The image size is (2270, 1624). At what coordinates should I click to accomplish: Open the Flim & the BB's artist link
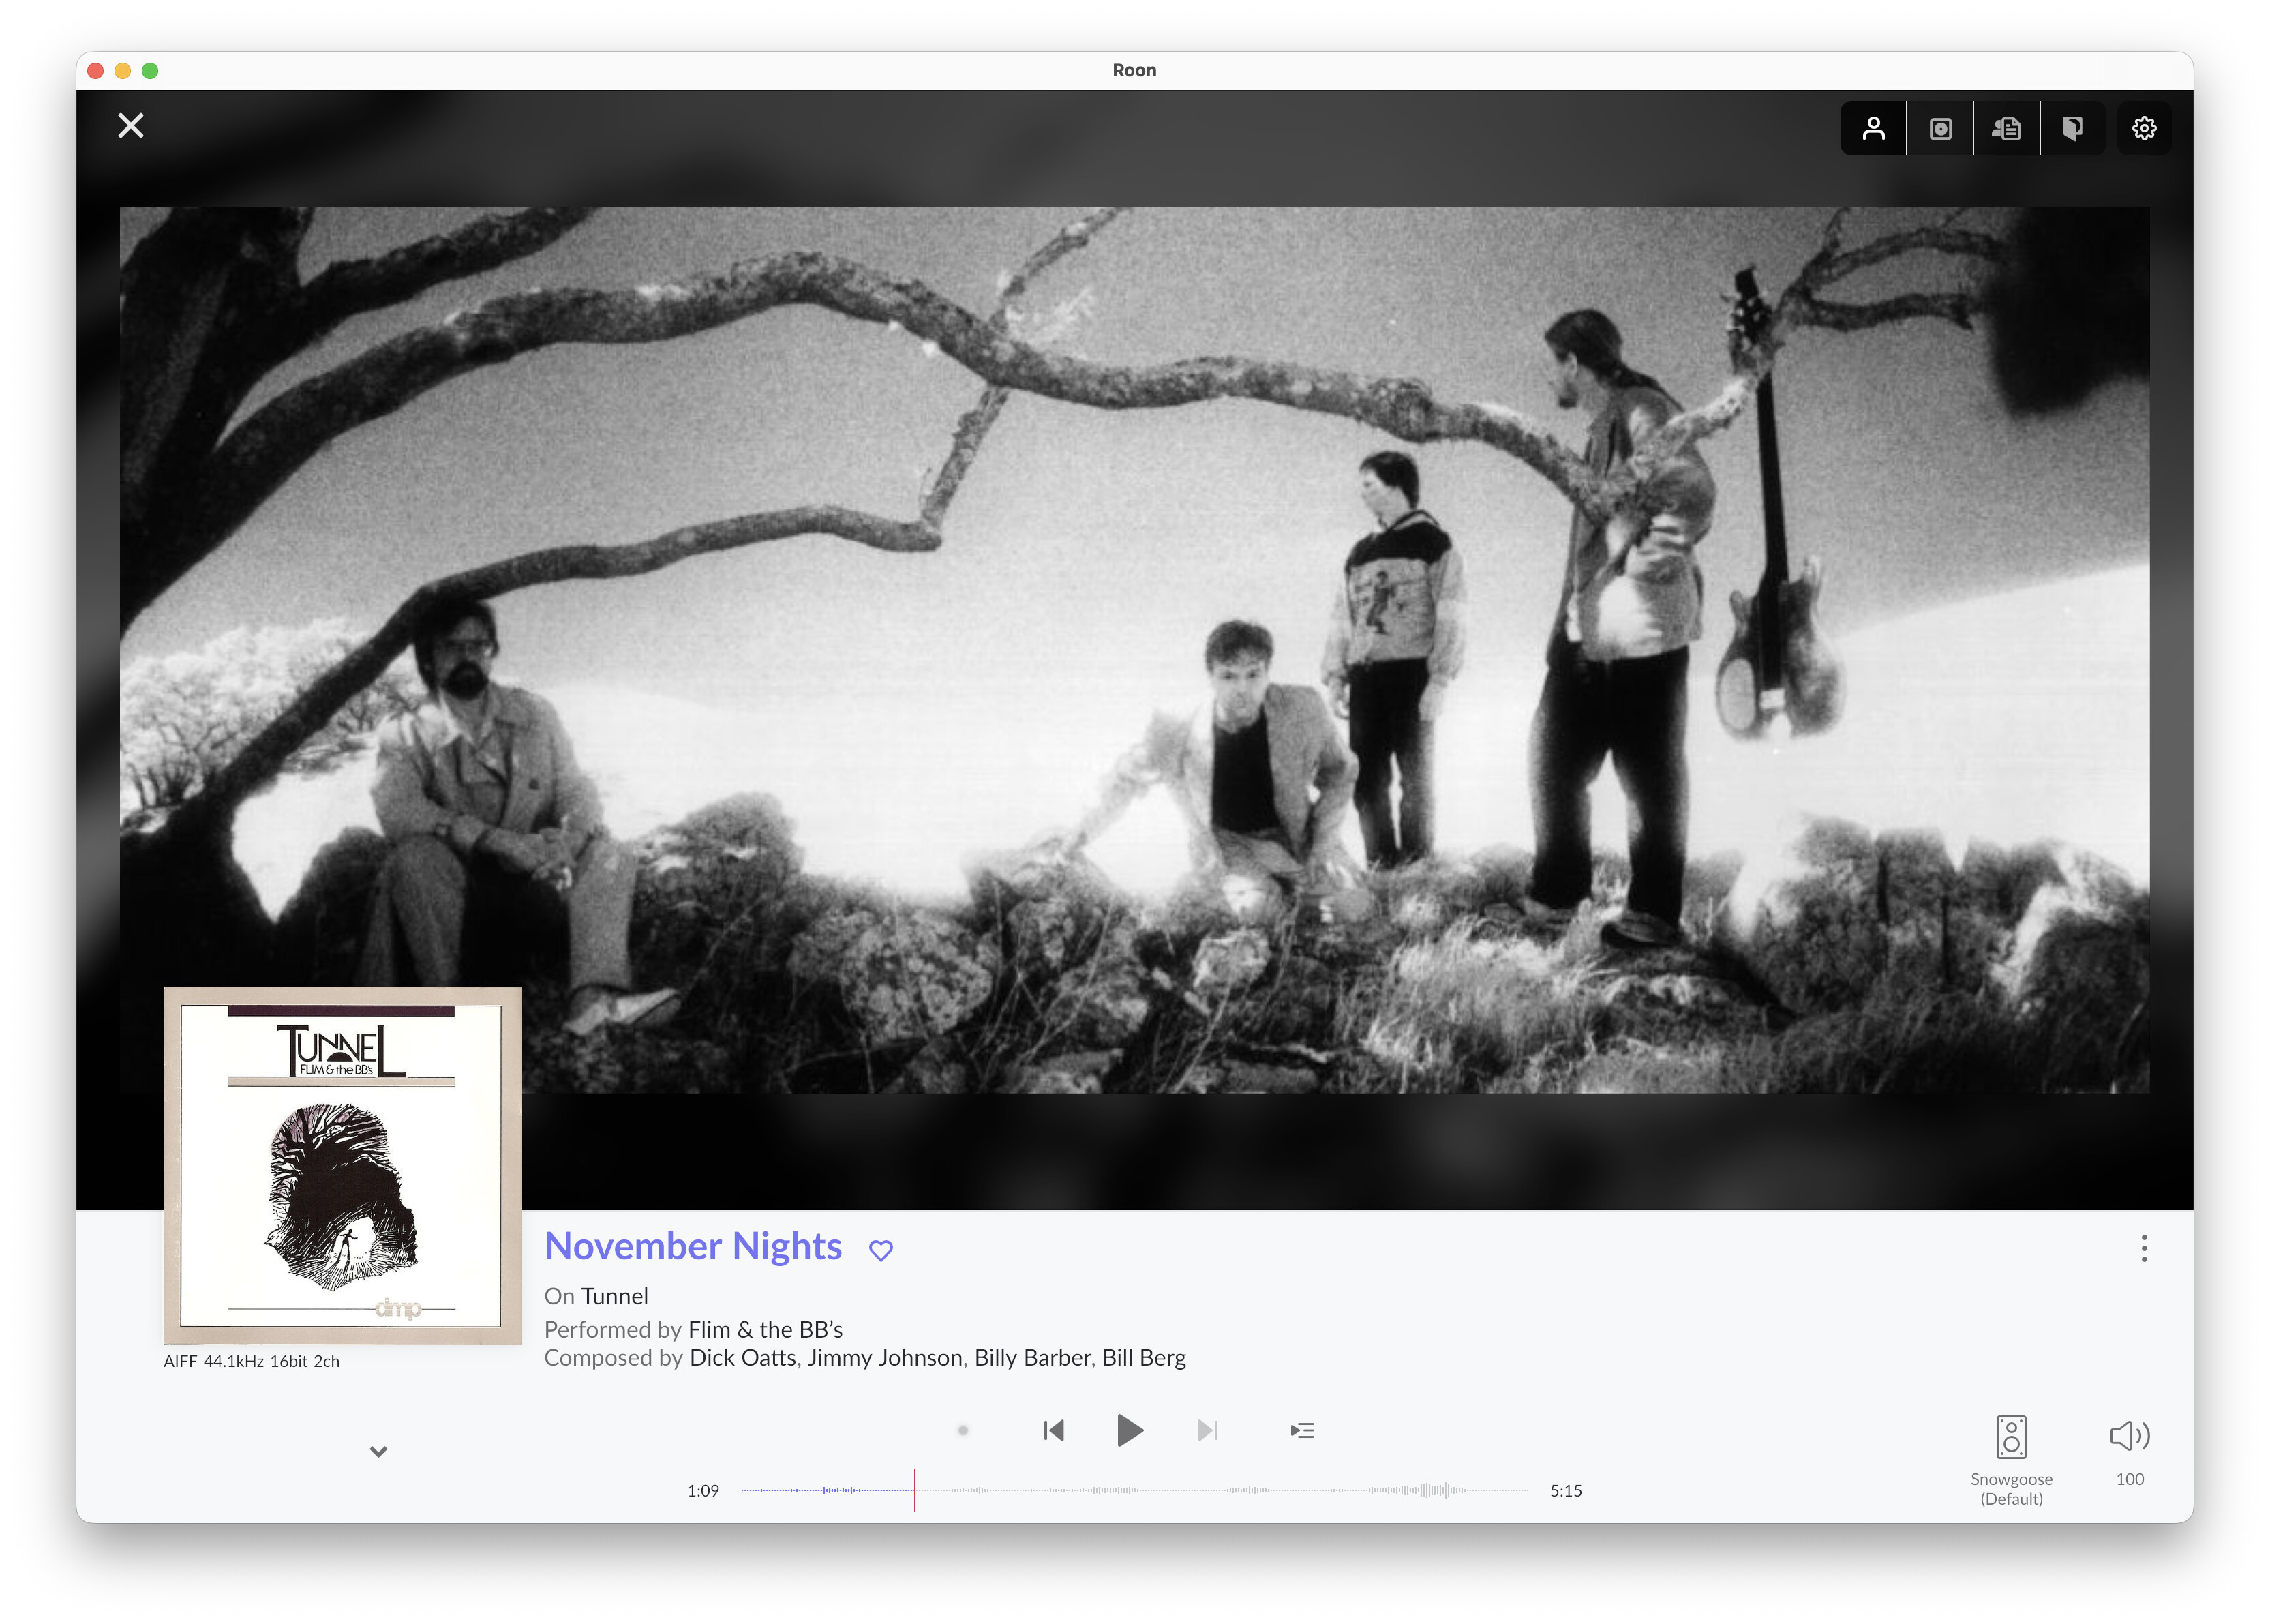click(x=765, y=1329)
